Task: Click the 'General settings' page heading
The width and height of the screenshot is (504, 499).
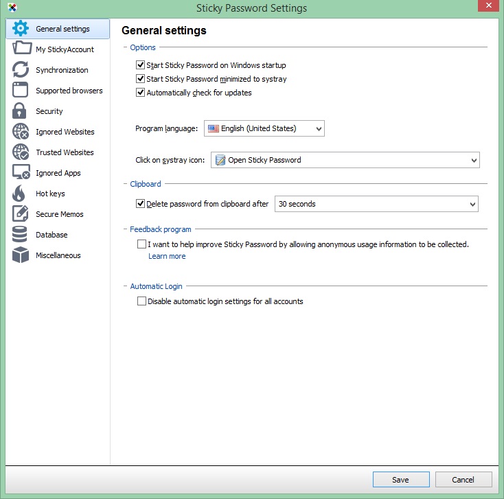Action: click(x=164, y=30)
